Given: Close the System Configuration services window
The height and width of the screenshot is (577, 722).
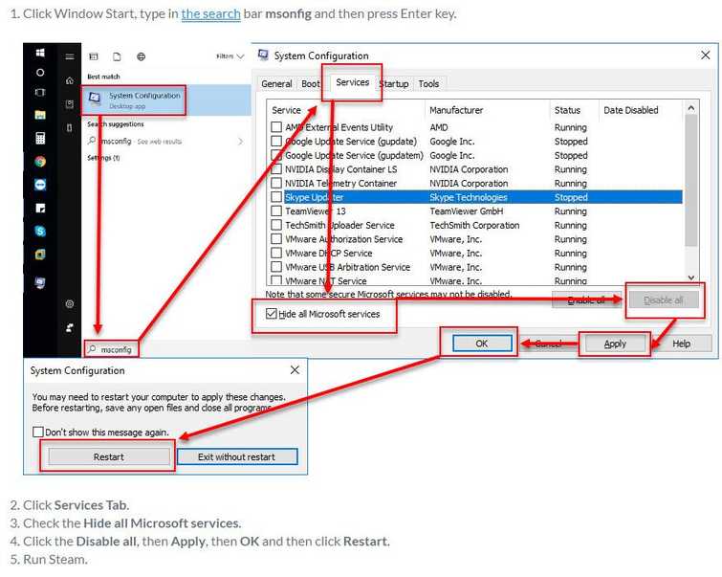Looking at the screenshot, I should point(705,55).
